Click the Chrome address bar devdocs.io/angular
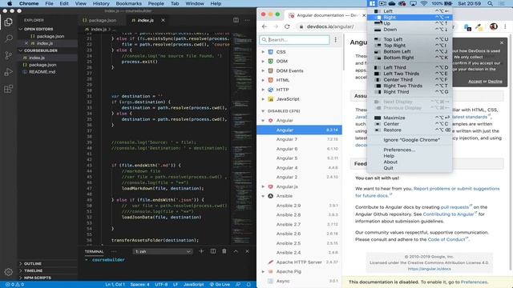Image resolution: width=513 pixels, height=288 pixels. [329, 26]
